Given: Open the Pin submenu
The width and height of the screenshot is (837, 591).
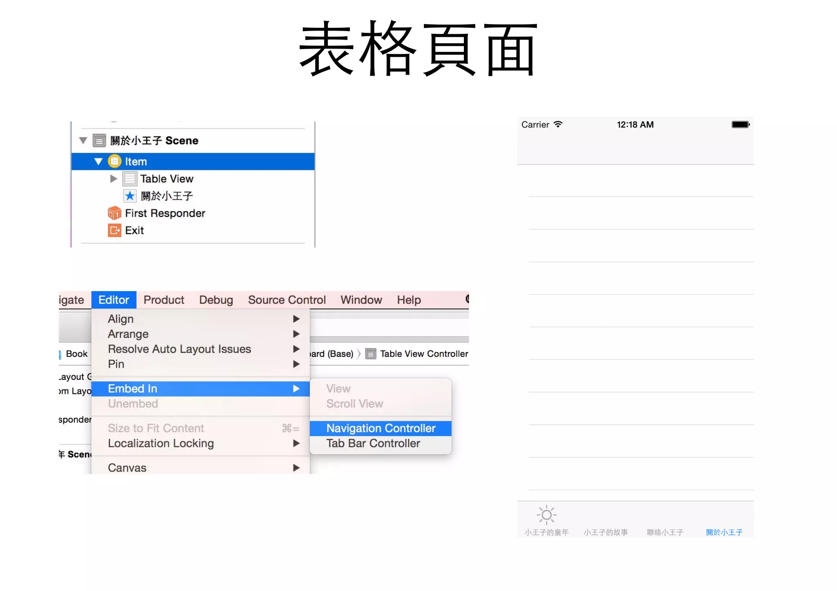Looking at the screenshot, I should (x=200, y=364).
